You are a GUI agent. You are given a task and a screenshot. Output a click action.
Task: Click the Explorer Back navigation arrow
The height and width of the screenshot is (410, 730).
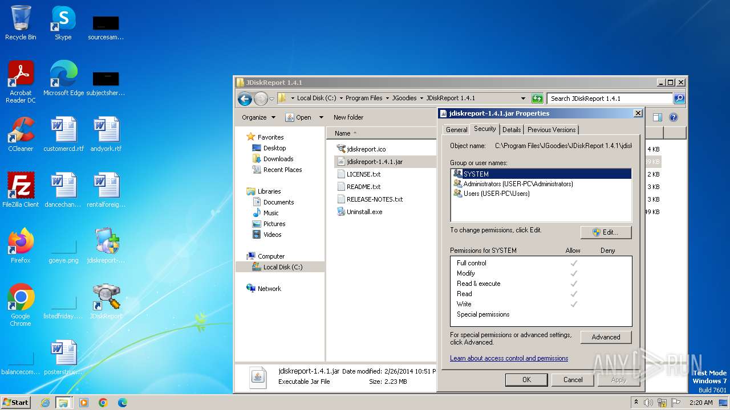245,99
